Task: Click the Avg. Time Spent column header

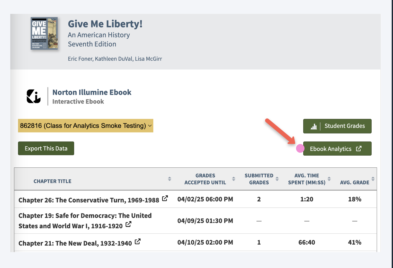Action: [x=307, y=179]
